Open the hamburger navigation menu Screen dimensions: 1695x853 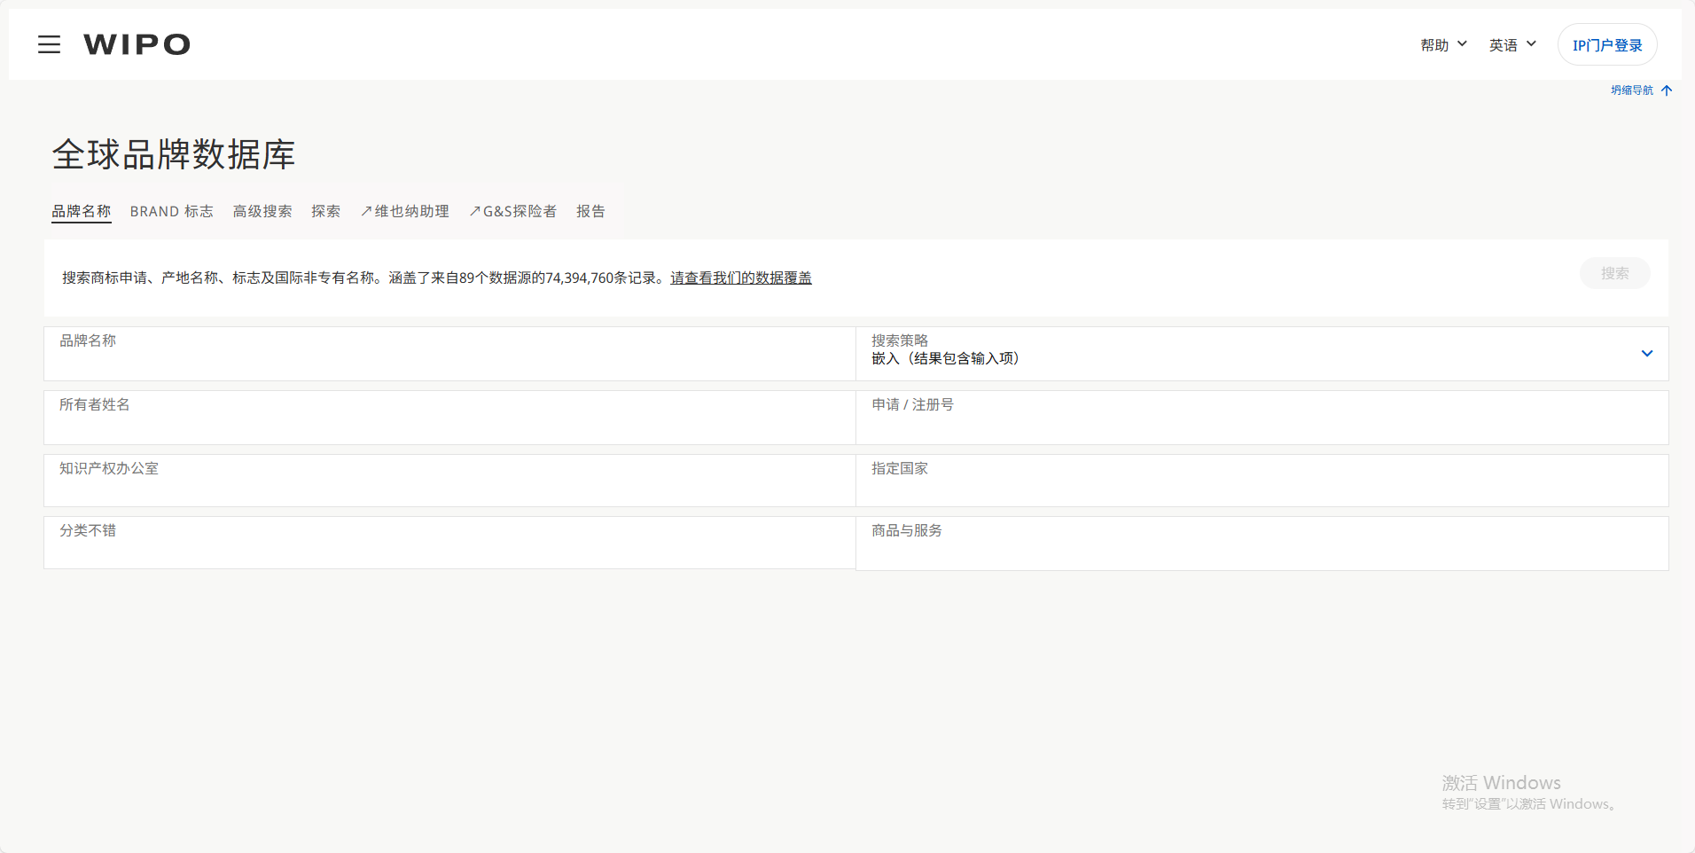coord(49,44)
